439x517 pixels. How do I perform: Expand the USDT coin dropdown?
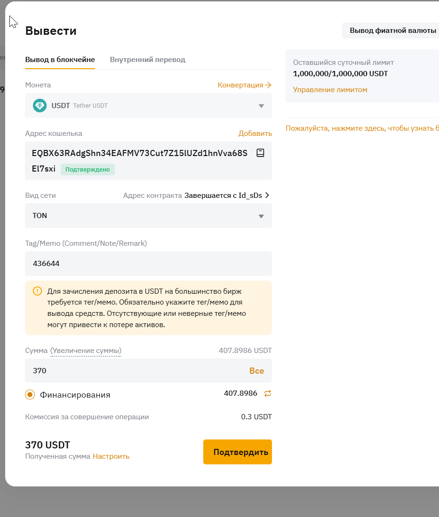(x=149, y=105)
